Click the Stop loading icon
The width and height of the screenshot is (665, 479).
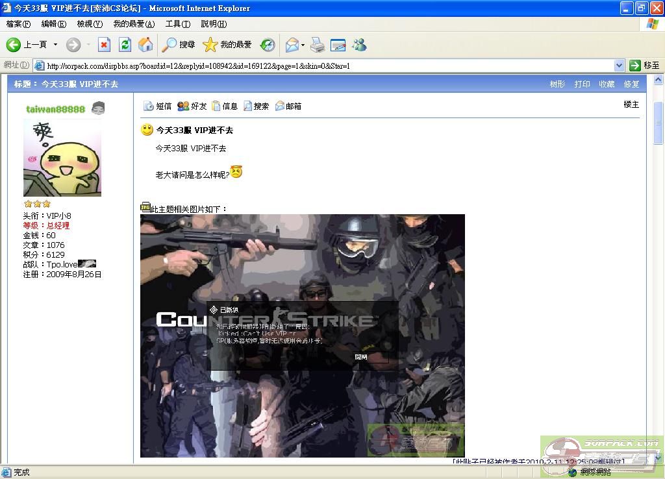coord(104,45)
